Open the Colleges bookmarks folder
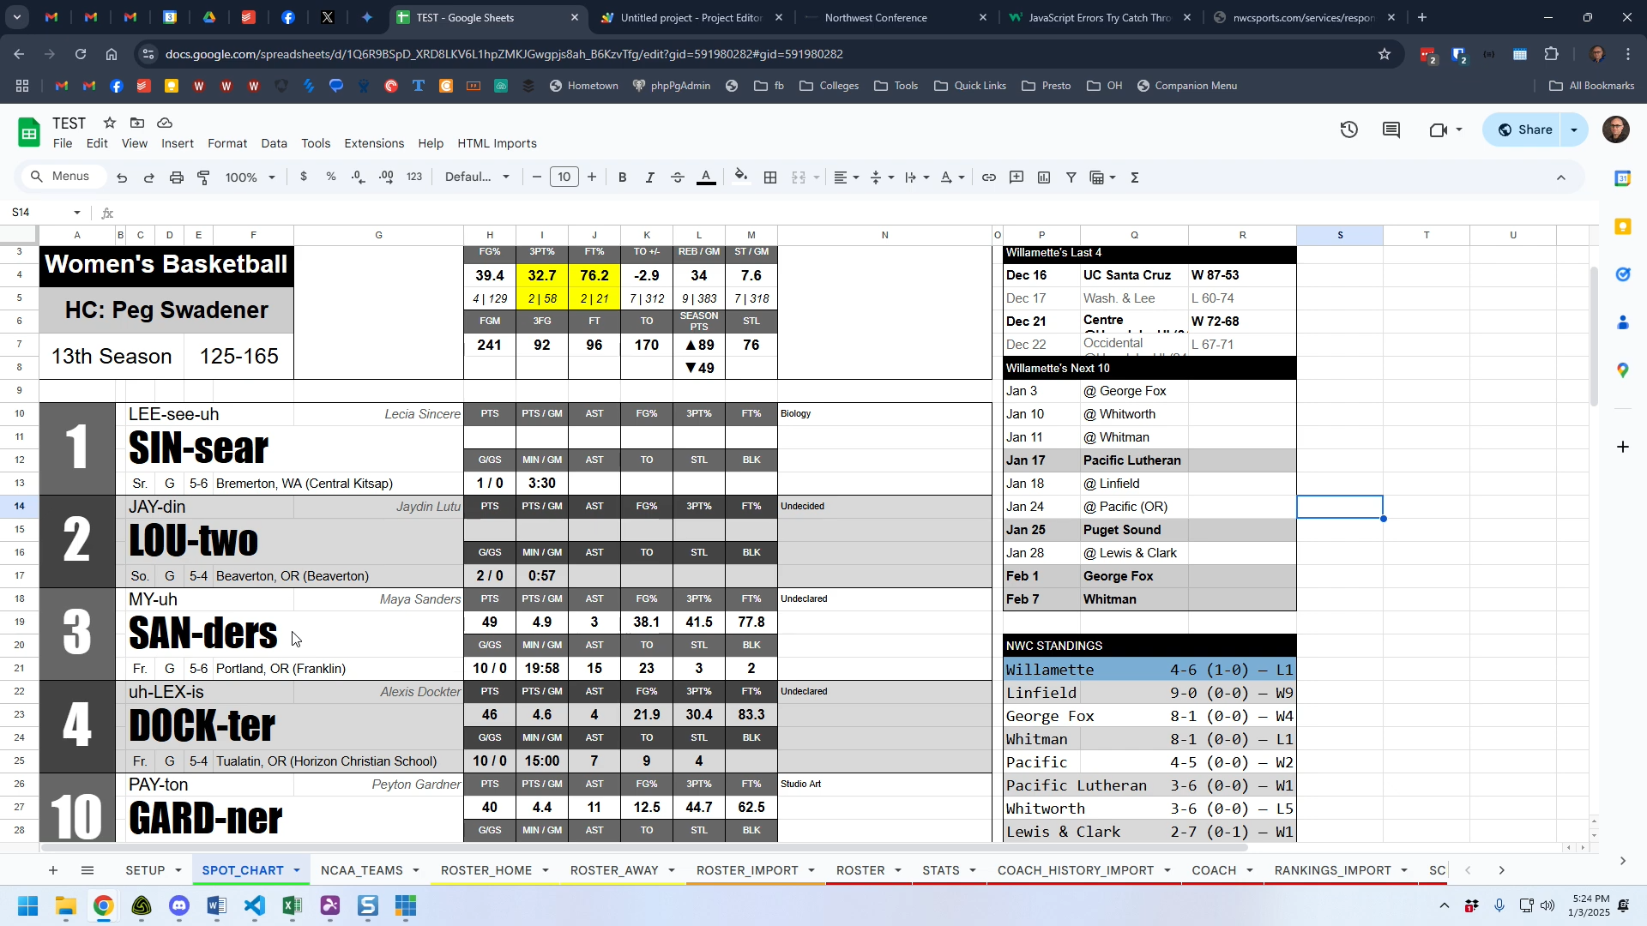 (x=829, y=86)
